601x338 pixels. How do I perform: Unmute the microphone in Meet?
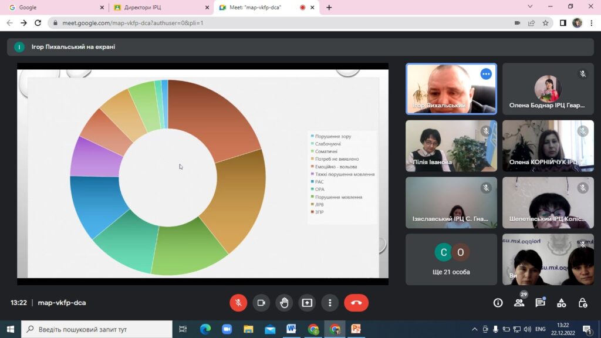point(238,303)
